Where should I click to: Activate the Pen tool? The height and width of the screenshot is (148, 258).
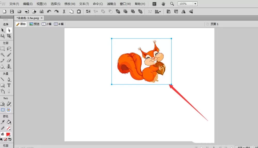pos(9,80)
